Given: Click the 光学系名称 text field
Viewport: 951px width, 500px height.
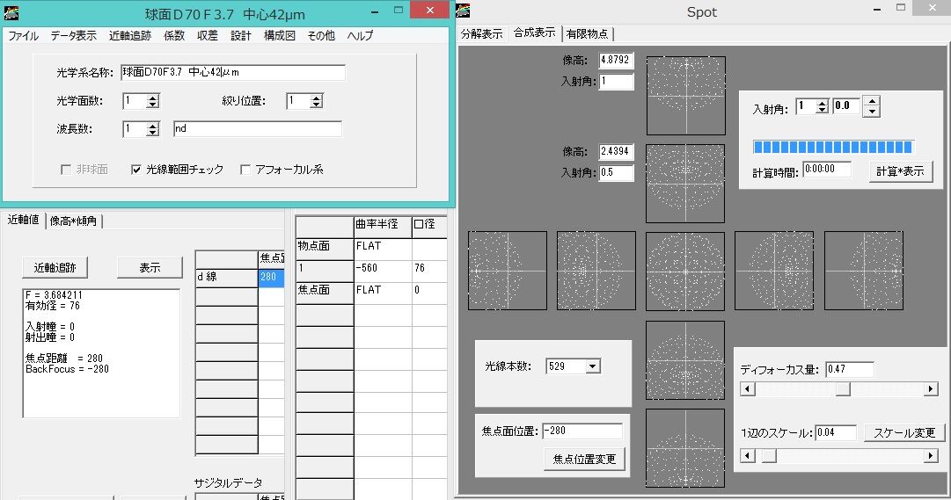Looking at the screenshot, I should [x=233, y=72].
